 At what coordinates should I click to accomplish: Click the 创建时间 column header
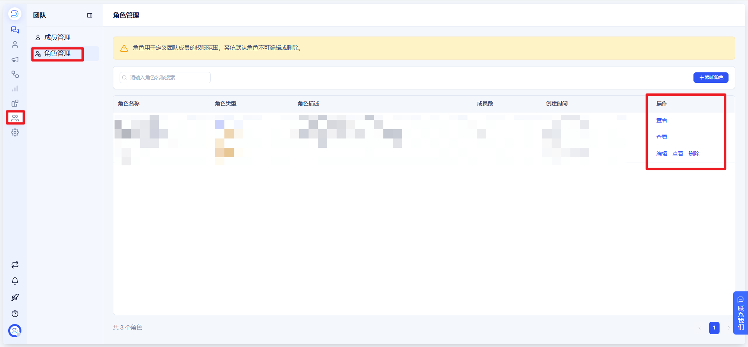pyautogui.click(x=557, y=103)
